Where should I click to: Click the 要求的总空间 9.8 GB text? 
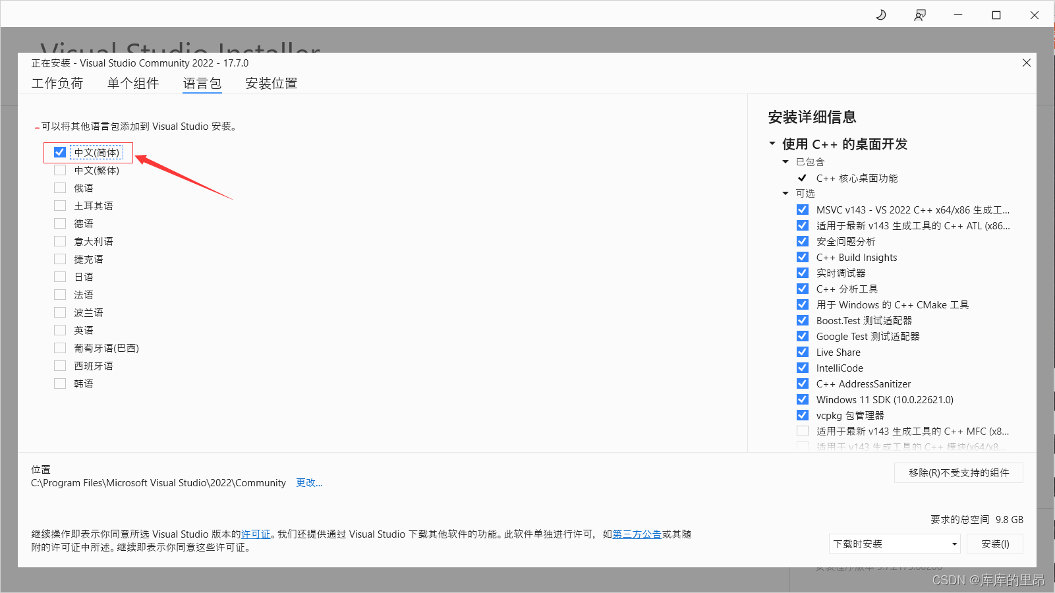pyautogui.click(x=977, y=519)
